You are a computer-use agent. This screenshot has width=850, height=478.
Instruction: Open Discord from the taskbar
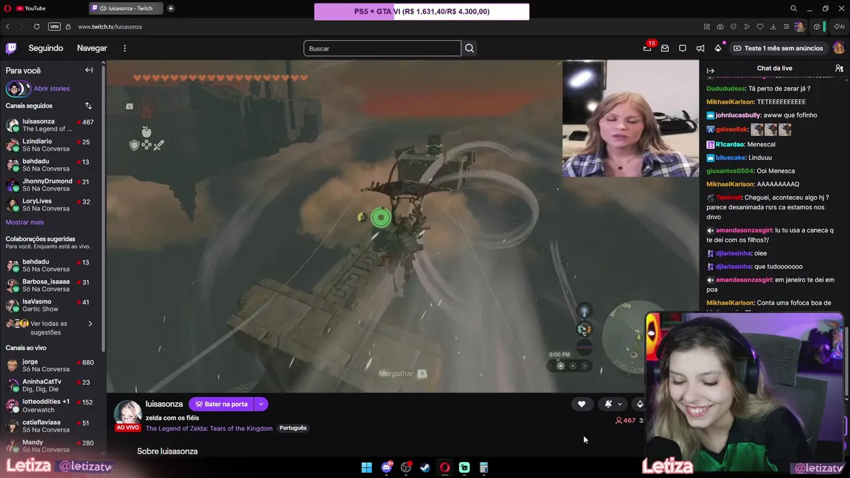click(x=386, y=467)
